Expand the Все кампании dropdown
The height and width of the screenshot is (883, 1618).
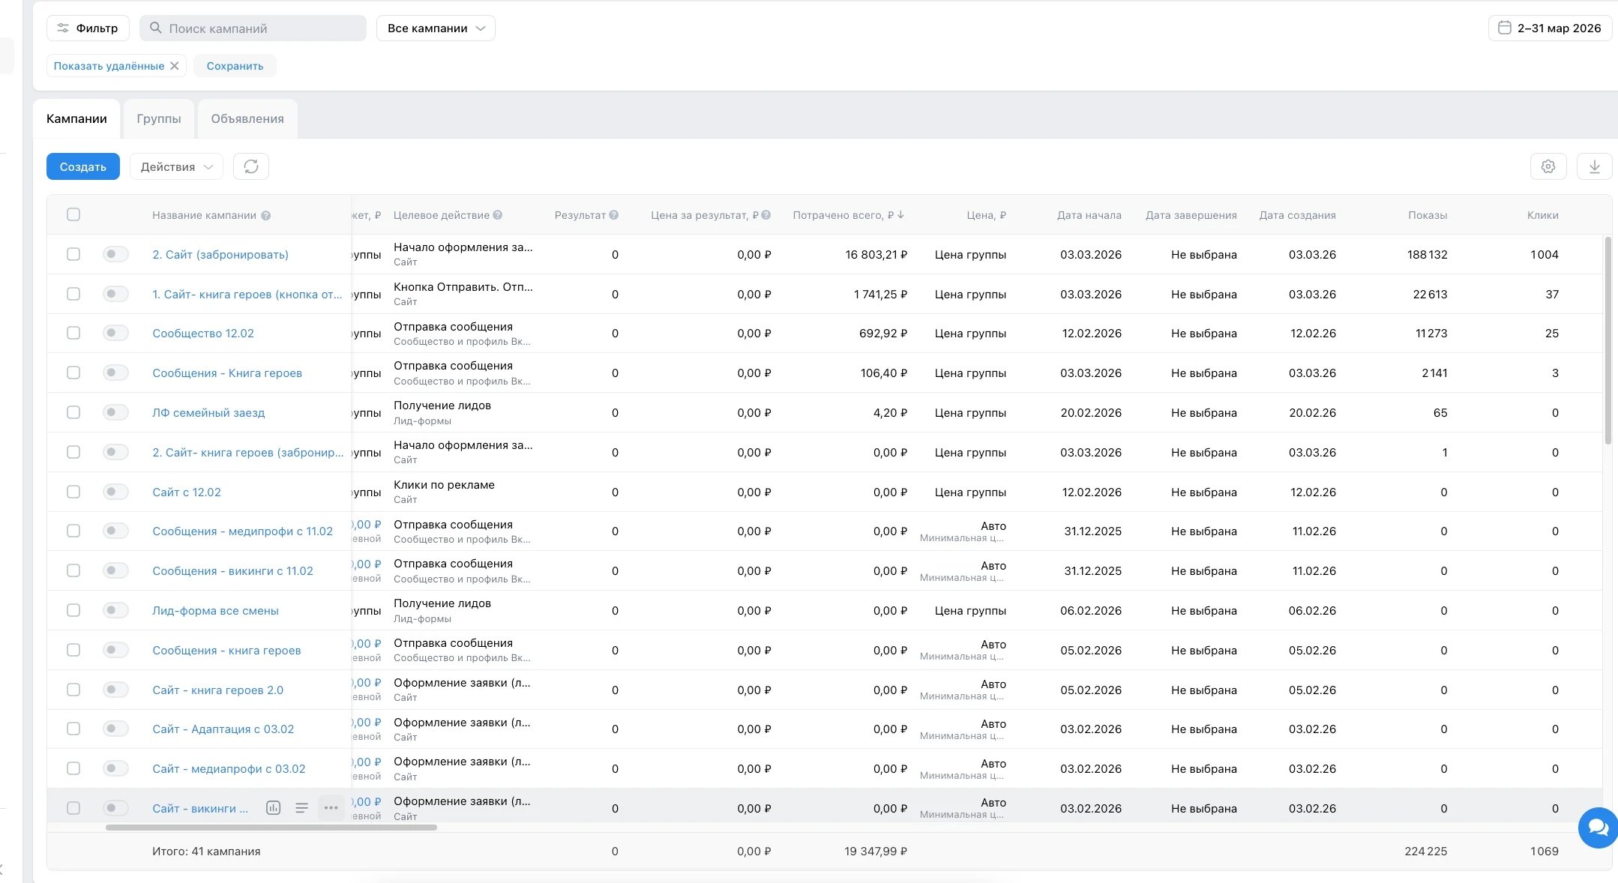436,28
